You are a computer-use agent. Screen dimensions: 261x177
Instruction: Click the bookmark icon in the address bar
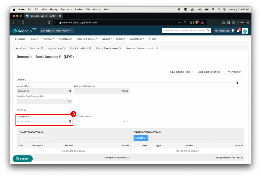pyautogui.click(x=49, y=23)
